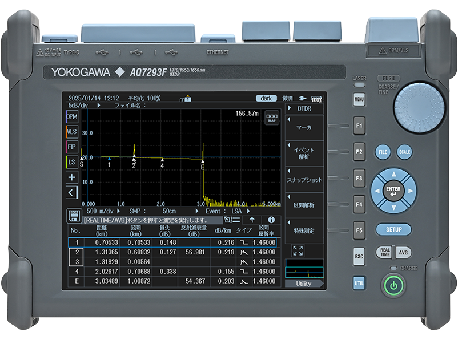Tap the LS light source icon
This screenshot has height=340, width=458.
coord(72,163)
